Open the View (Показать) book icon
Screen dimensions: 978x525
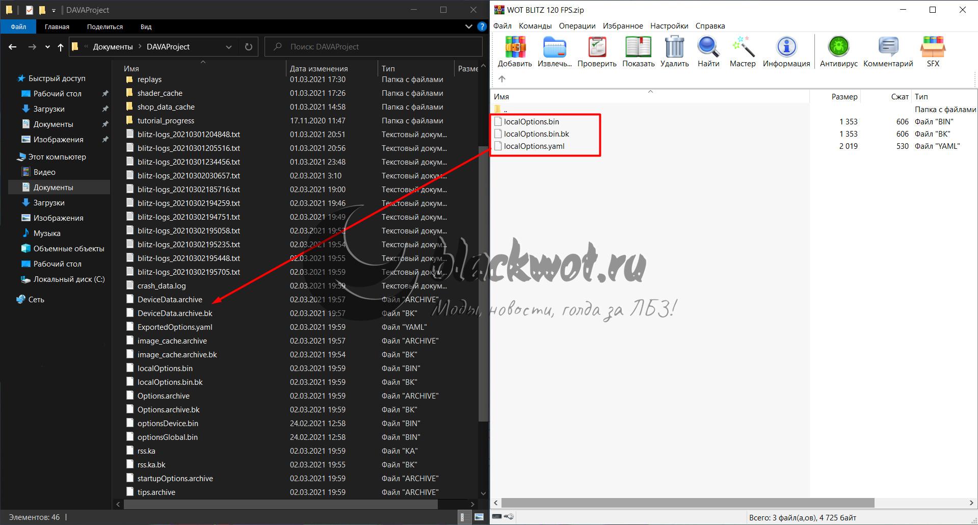click(638, 47)
